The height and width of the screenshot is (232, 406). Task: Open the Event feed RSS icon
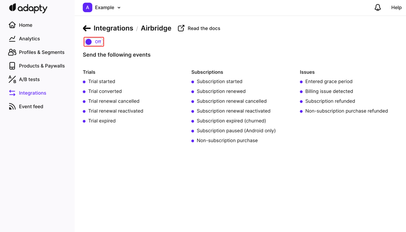click(12, 106)
